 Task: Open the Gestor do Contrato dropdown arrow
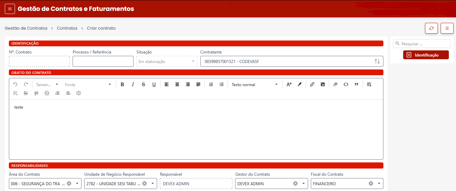[303, 184]
